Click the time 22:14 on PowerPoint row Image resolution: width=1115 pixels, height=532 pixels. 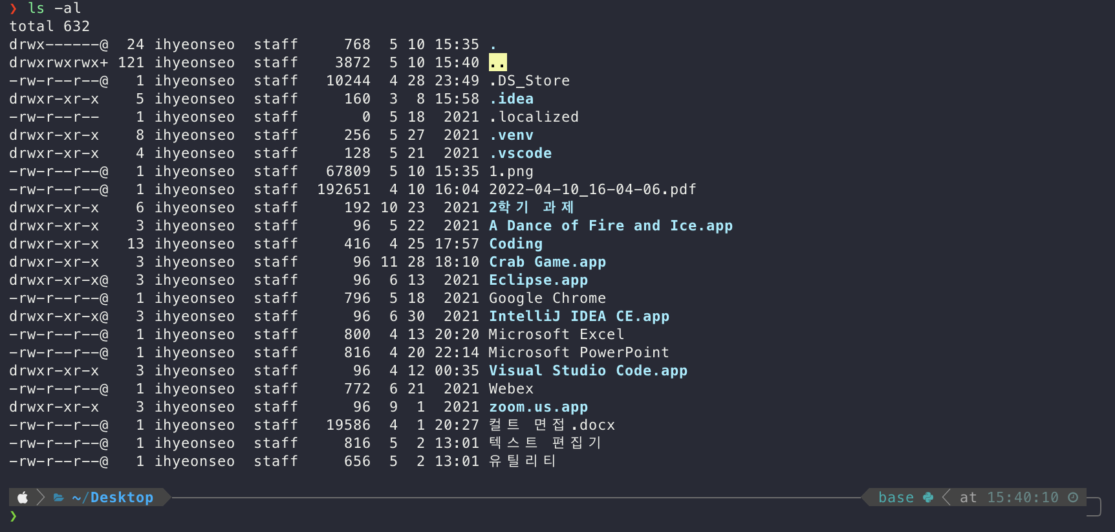tap(457, 353)
